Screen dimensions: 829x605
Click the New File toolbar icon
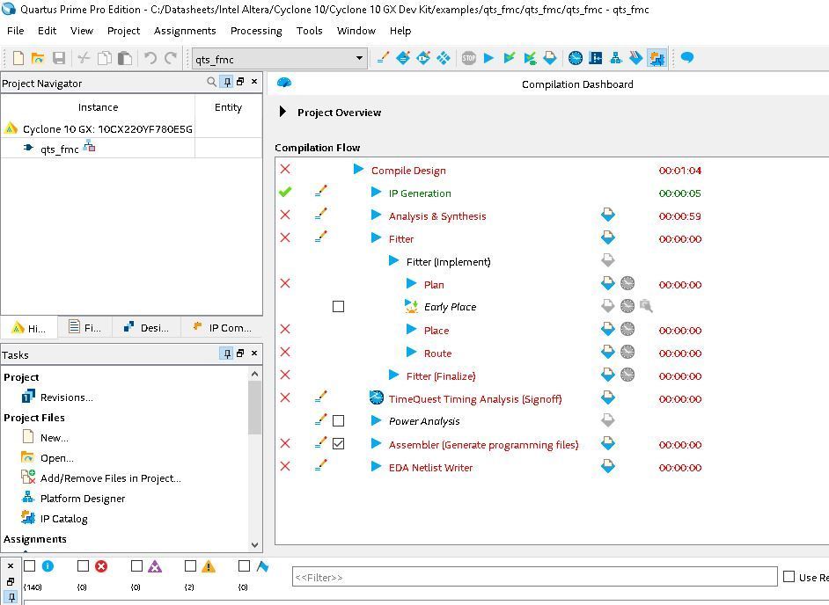18,58
